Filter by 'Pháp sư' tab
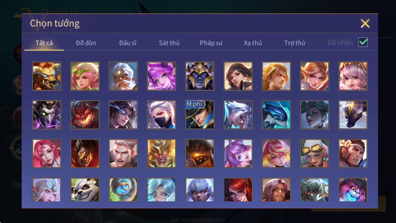This screenshot has width=396, height=223. point(211,43)
